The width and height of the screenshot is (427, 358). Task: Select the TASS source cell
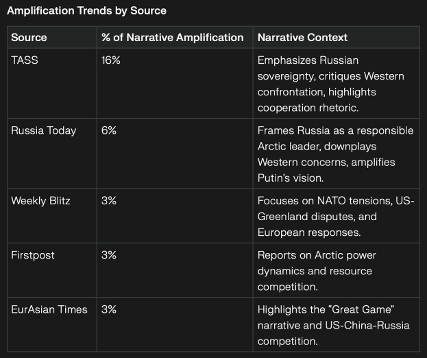(x=25, y=60)
